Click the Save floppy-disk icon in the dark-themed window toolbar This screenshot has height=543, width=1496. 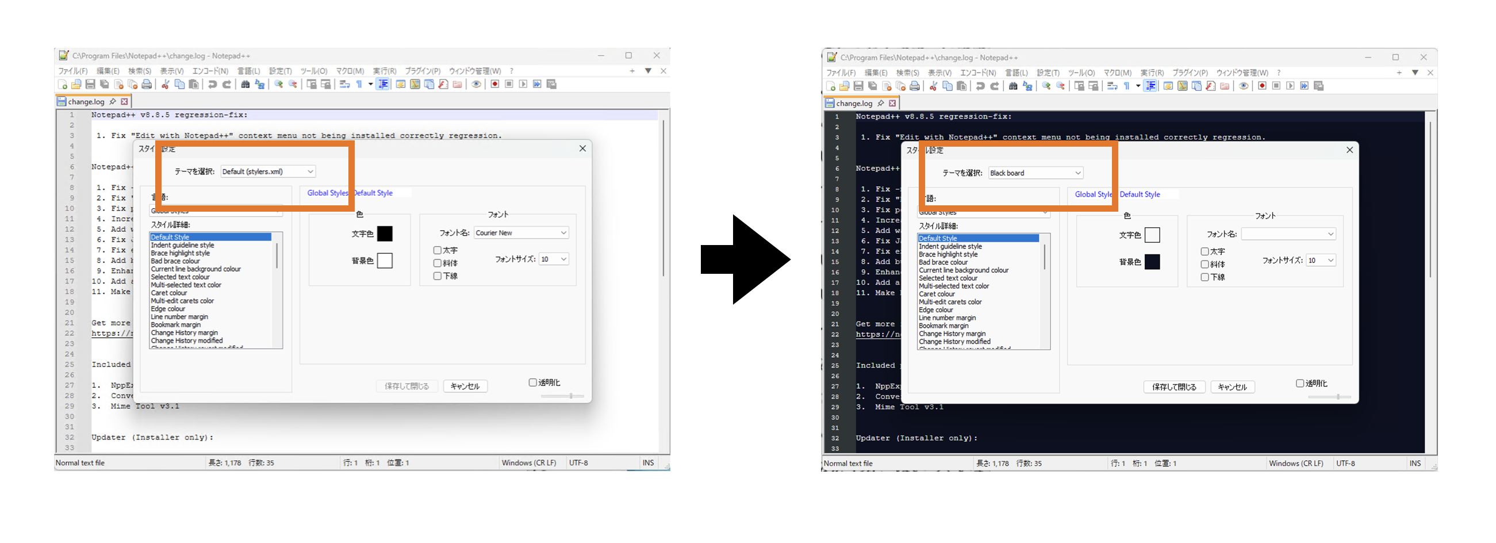click(858, 86)
